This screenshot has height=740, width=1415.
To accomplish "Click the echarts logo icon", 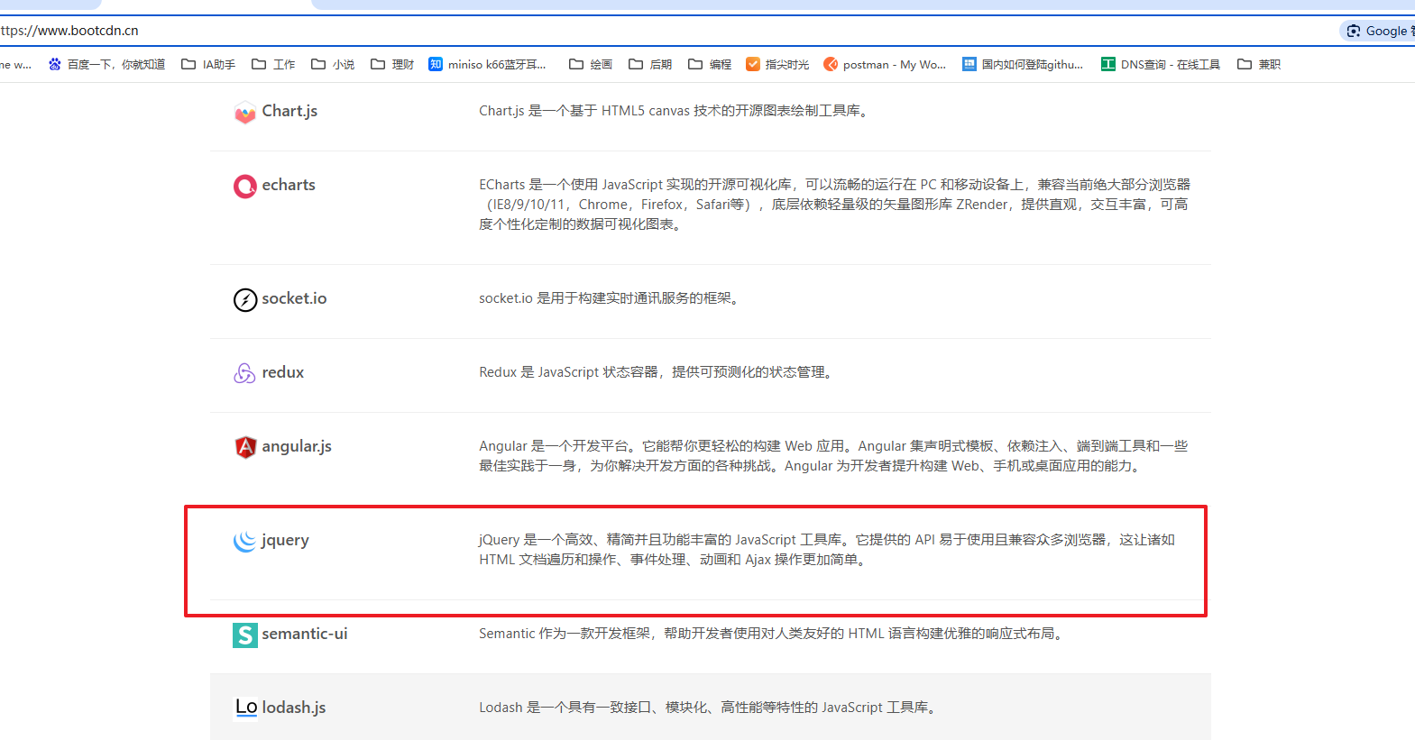I will pyautogui.click(x=244, y=187).
